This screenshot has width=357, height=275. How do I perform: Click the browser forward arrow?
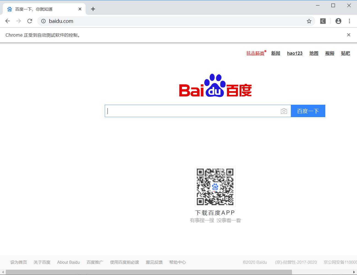tap(19, 21)
